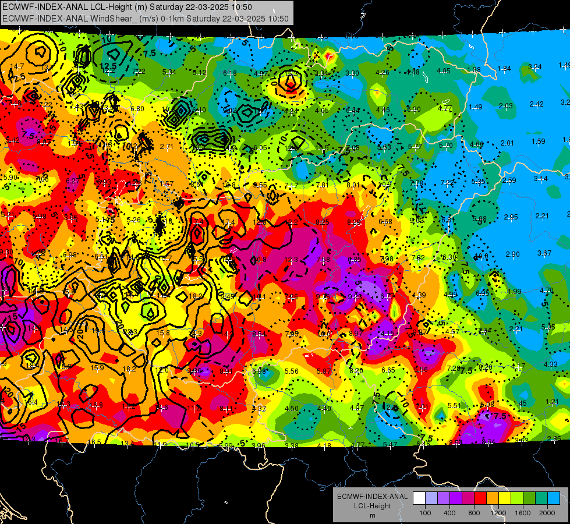Click the legend tick label 100
This screenshot has width=570, height=524.
coord(425,513)
